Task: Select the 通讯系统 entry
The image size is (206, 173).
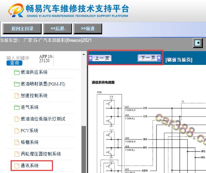Action: pyautogui.click(x=30, y=166)
